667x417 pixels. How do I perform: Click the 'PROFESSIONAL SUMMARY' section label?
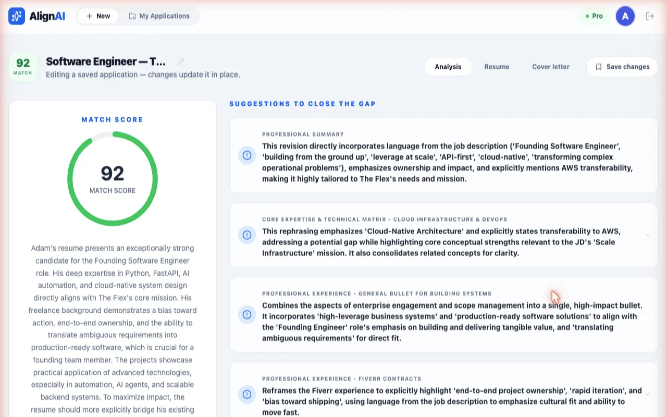303,134
